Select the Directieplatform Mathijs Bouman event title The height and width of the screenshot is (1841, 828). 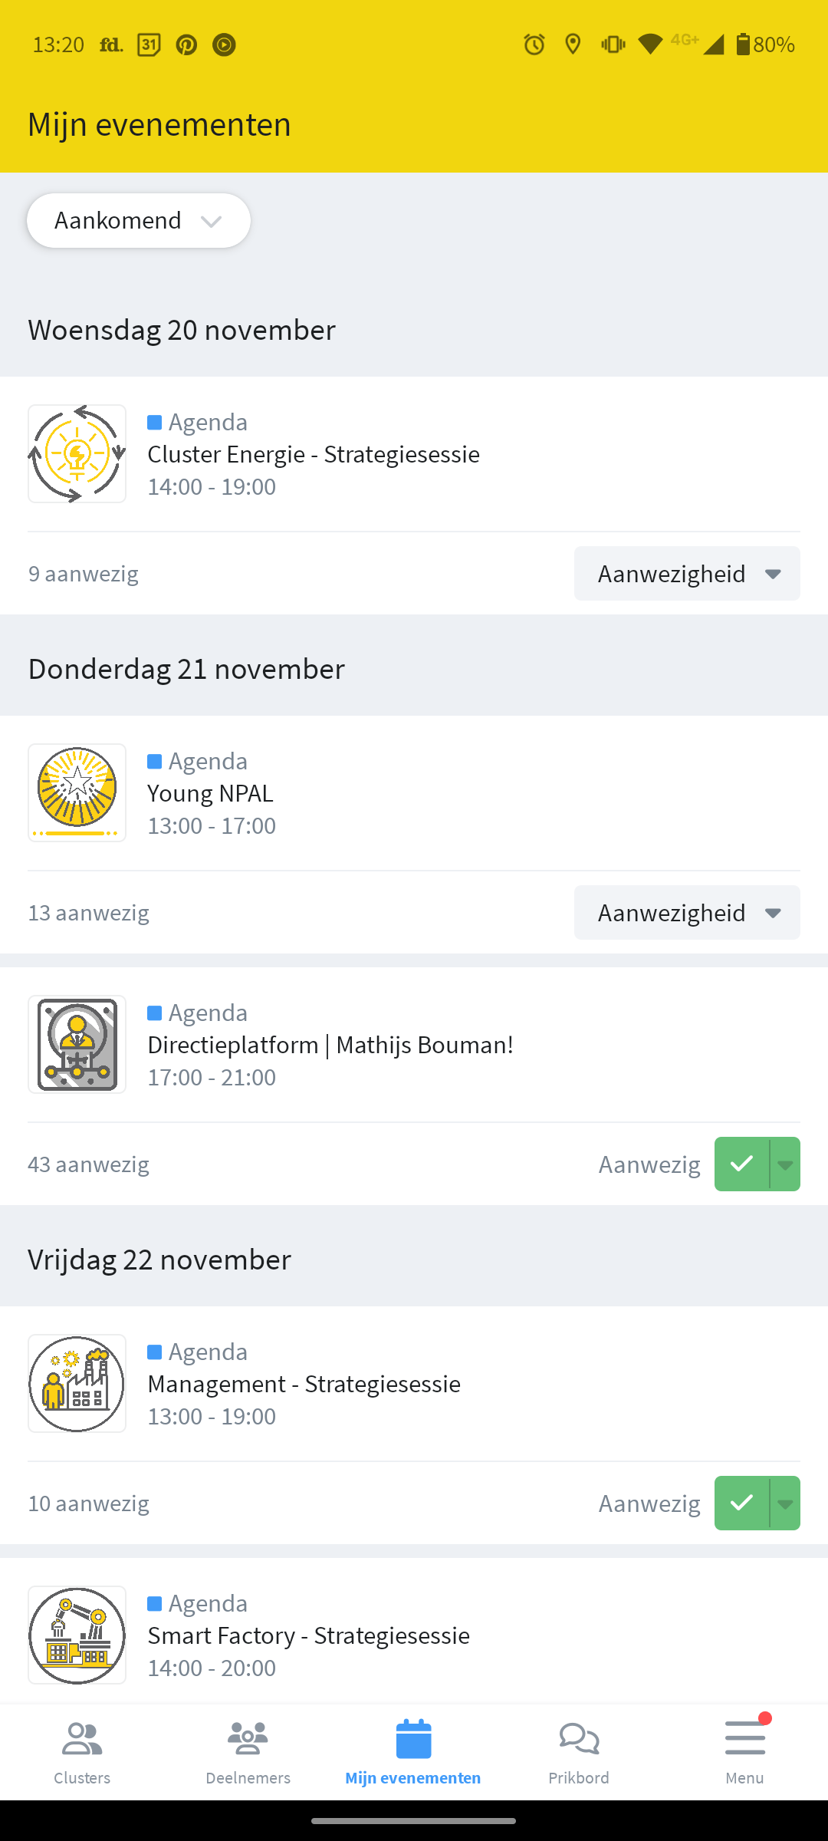pyautogui.click(x=330, y=1044)
